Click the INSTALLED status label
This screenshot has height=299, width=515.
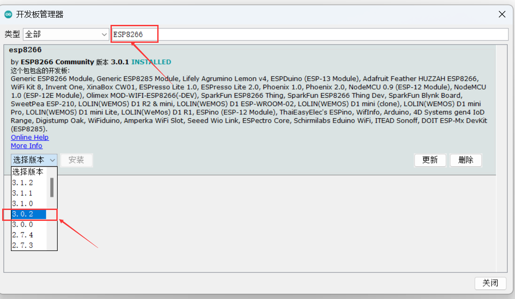click(151, 62)
